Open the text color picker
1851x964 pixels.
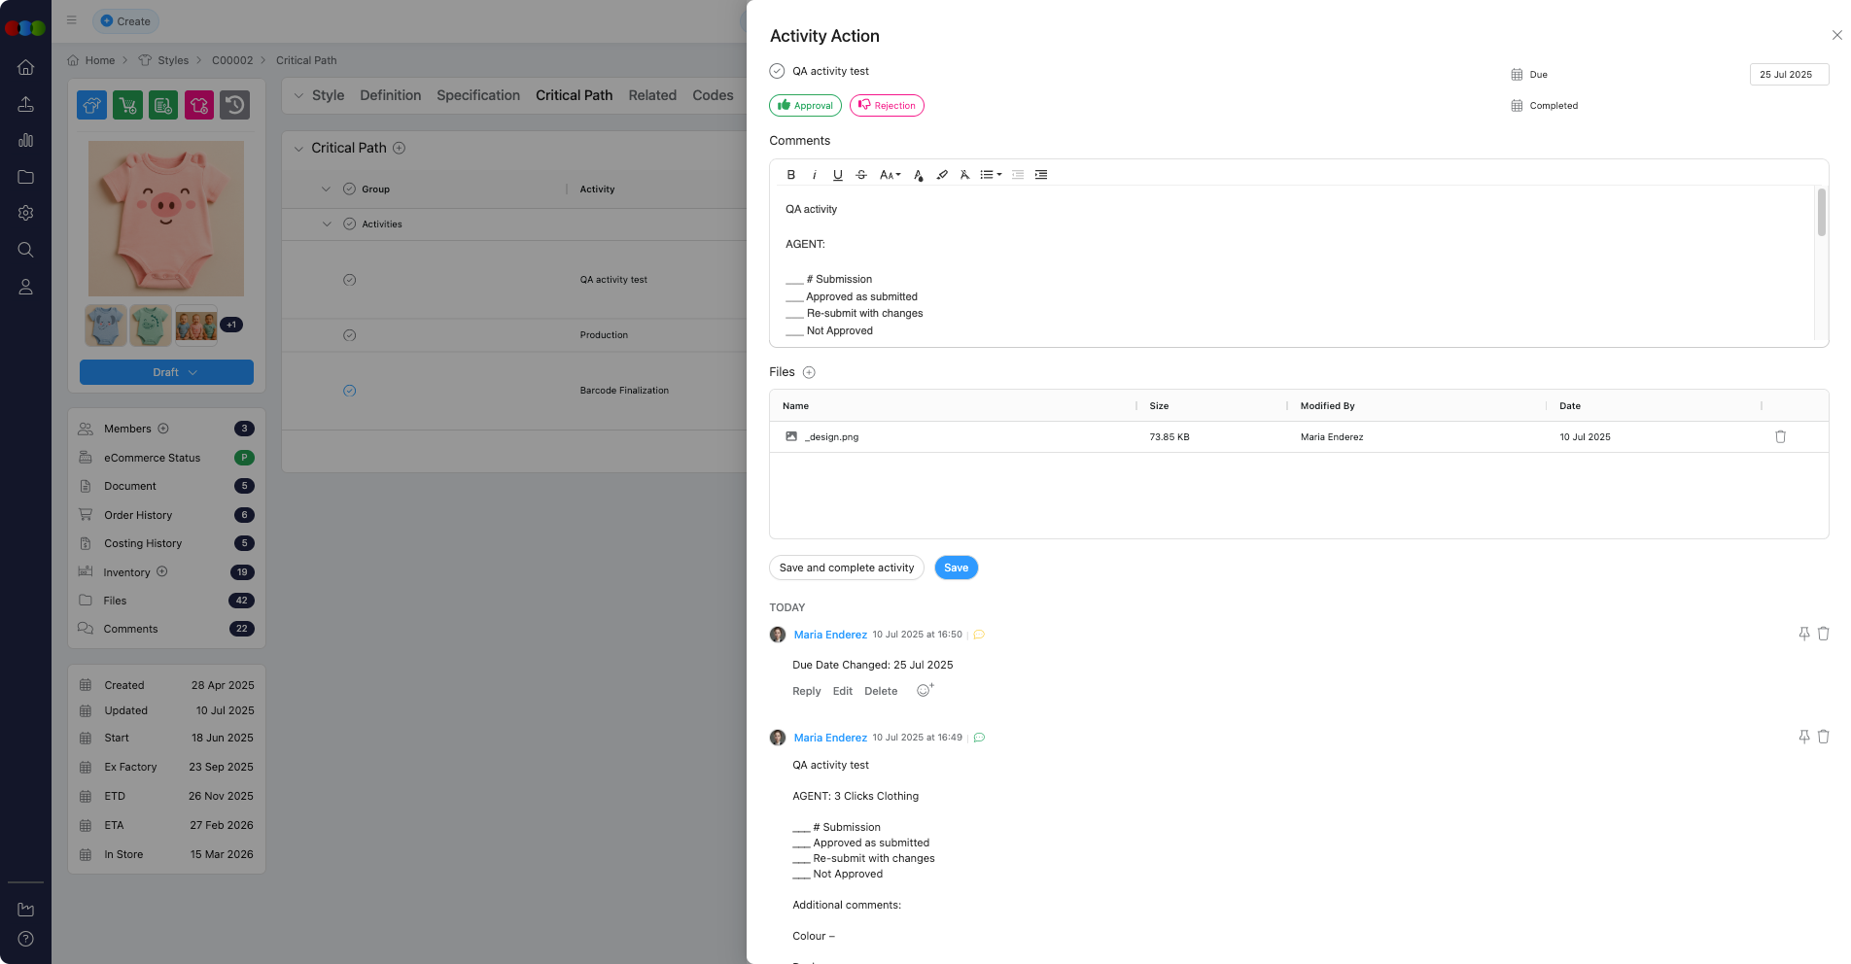click(x=918, y=175)
